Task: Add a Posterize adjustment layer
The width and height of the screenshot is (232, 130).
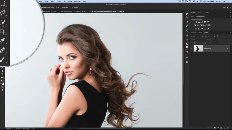Action: (x=199, y=29)
